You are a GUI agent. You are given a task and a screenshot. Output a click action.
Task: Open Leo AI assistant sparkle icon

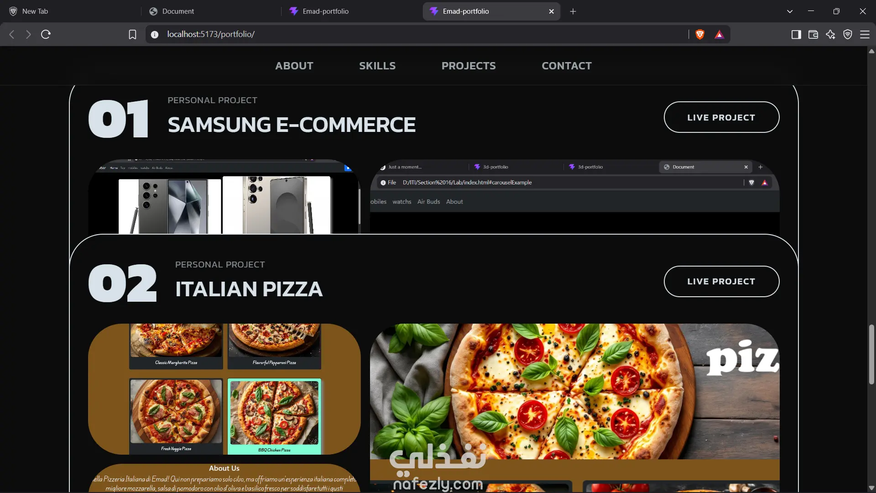(830, 34)
